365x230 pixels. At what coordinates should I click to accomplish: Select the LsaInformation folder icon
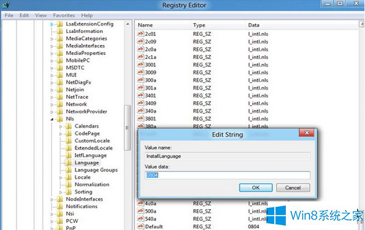click(x=60, y=31)
